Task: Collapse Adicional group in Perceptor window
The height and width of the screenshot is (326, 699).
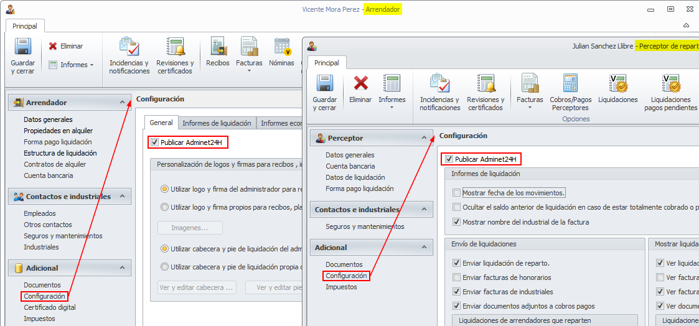Action: 424,247
